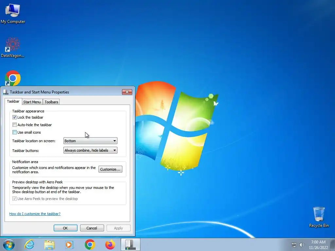
Task: Click the Cancel button
Action: [x=92, y=228]
